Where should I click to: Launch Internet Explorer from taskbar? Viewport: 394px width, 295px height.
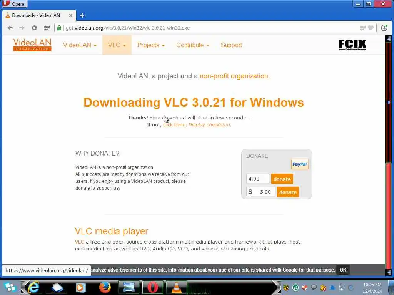pyautogui.click(x=33, y=287)
